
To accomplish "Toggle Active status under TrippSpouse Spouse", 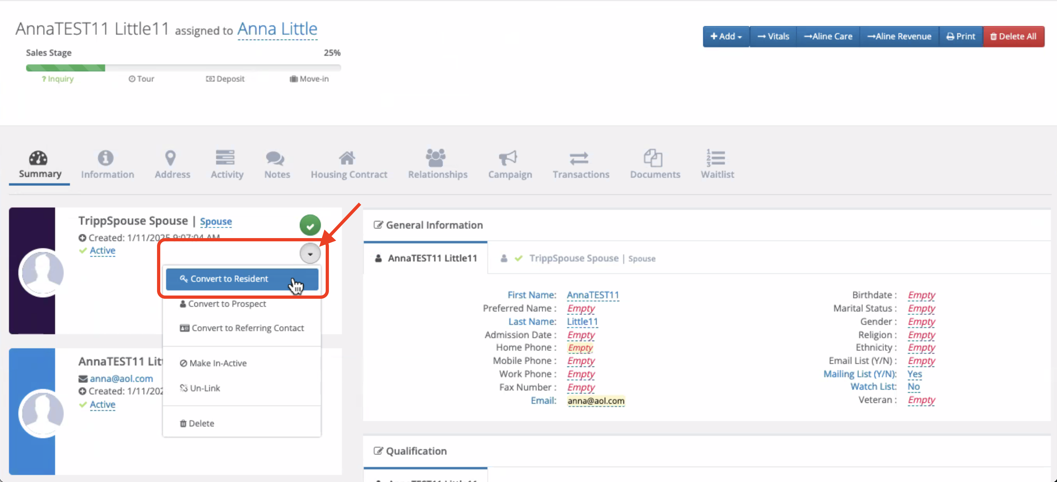I will (102, 250).
